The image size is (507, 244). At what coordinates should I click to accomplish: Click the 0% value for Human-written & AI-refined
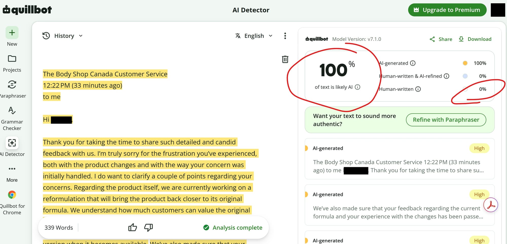[x=482, y=76]
